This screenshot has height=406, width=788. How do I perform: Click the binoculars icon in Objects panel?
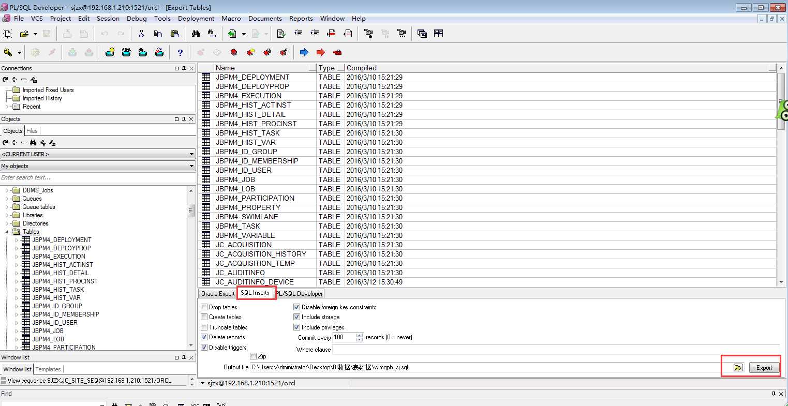coord(33,143)
